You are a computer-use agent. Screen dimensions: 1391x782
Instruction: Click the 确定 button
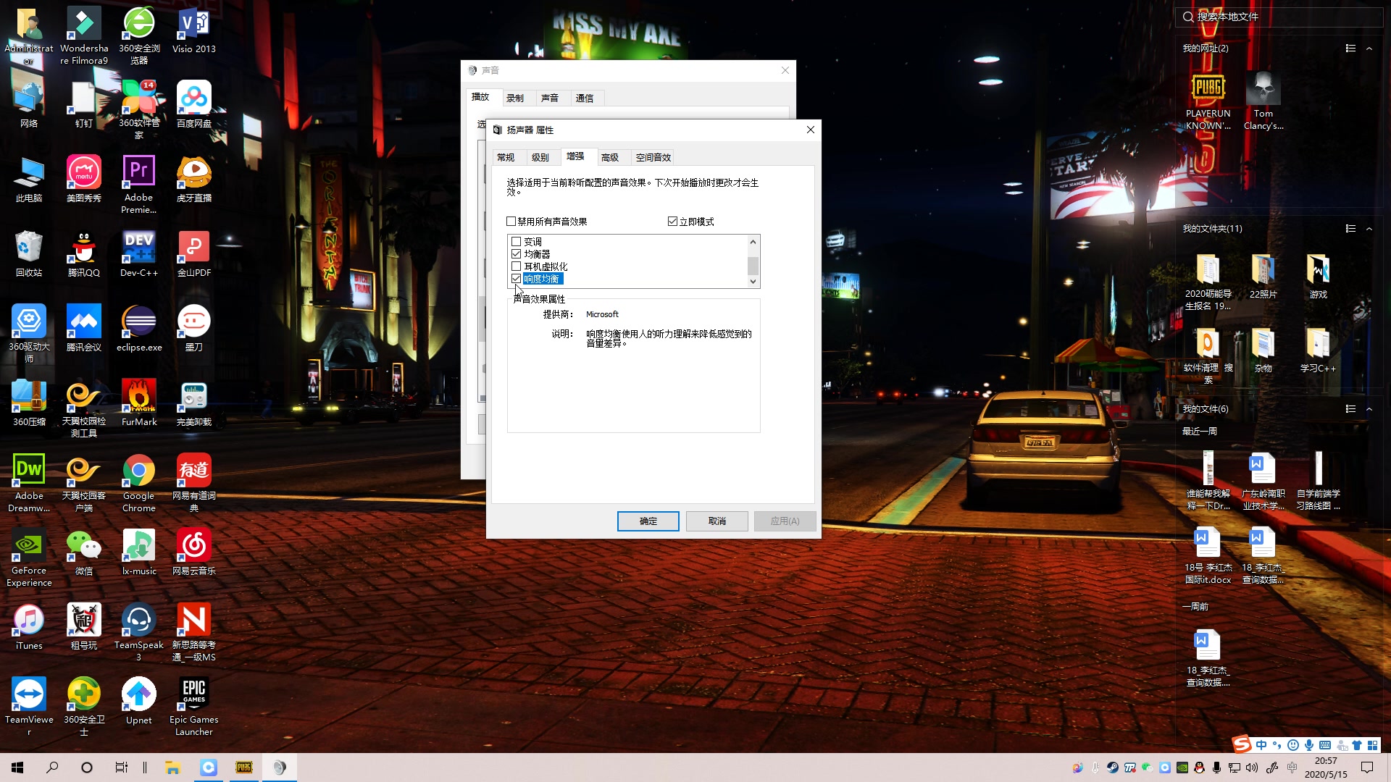[648, 521]
